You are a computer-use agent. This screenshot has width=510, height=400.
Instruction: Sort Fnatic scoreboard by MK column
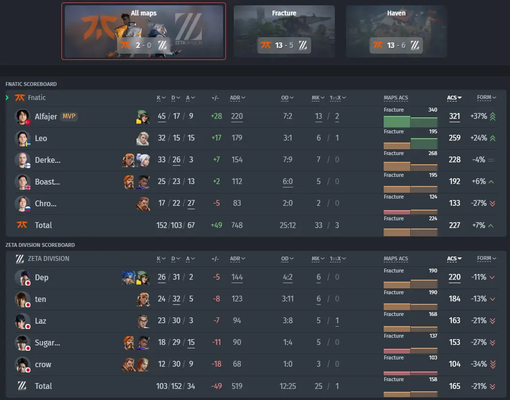(318, 98)
